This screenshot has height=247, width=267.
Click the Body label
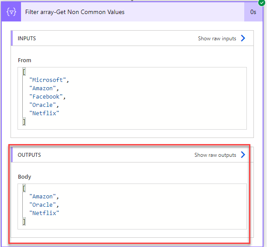(x=25, y=177)
